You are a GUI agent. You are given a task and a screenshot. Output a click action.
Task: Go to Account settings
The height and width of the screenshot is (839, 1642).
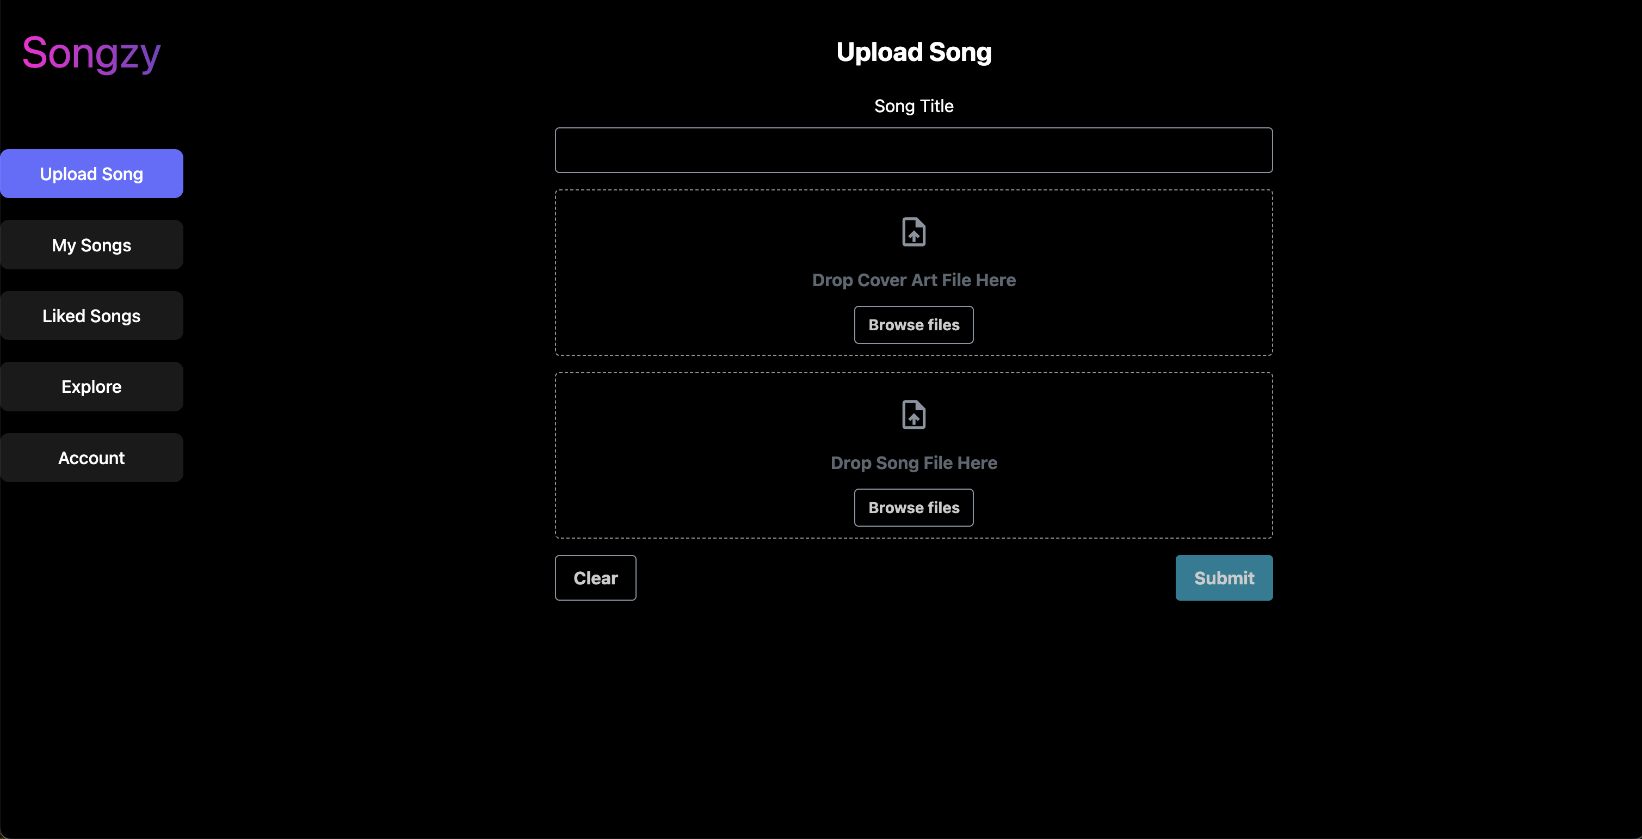pyautogui.click(x=92, y=457)
